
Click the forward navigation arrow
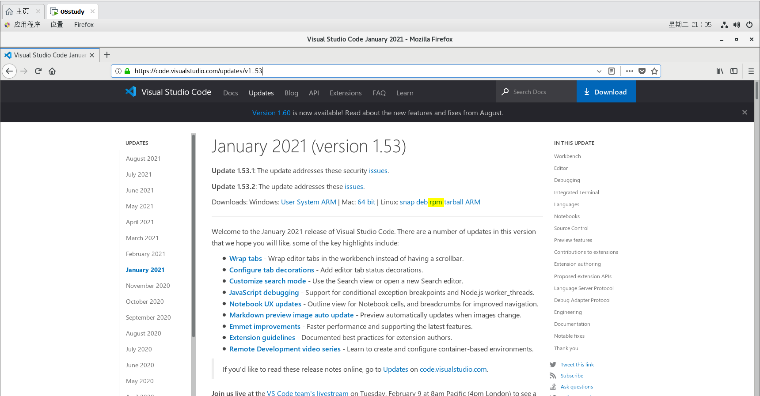(24, 71)
